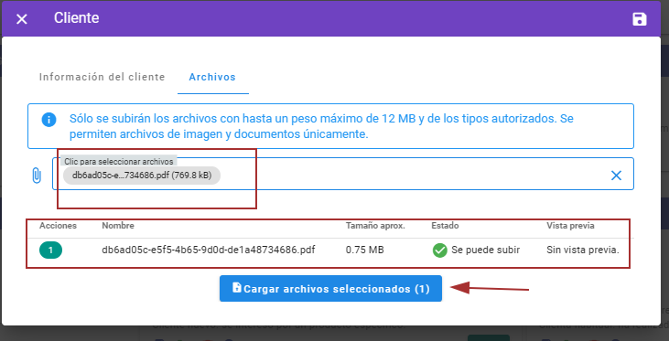Viewport: 669px width, 341px height.
Task: Switch to Información del cliente tab
Action: pyautogui.click(x=102, y=77)
